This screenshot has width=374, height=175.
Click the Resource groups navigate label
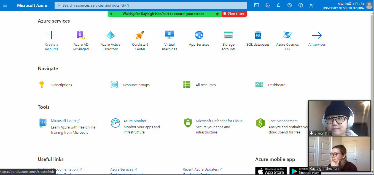136,85
